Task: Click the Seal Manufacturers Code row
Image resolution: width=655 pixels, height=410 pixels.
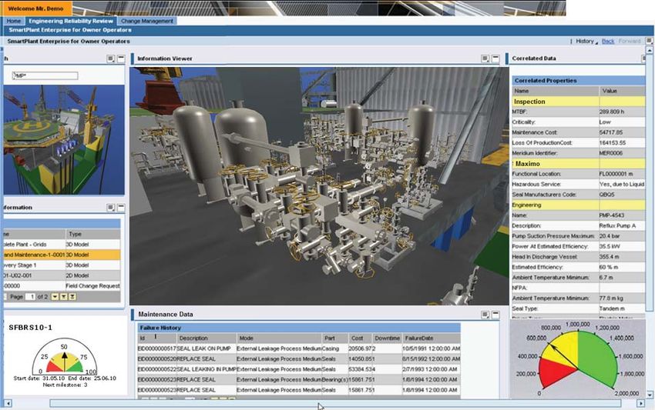Action: [x=579, y=195]
